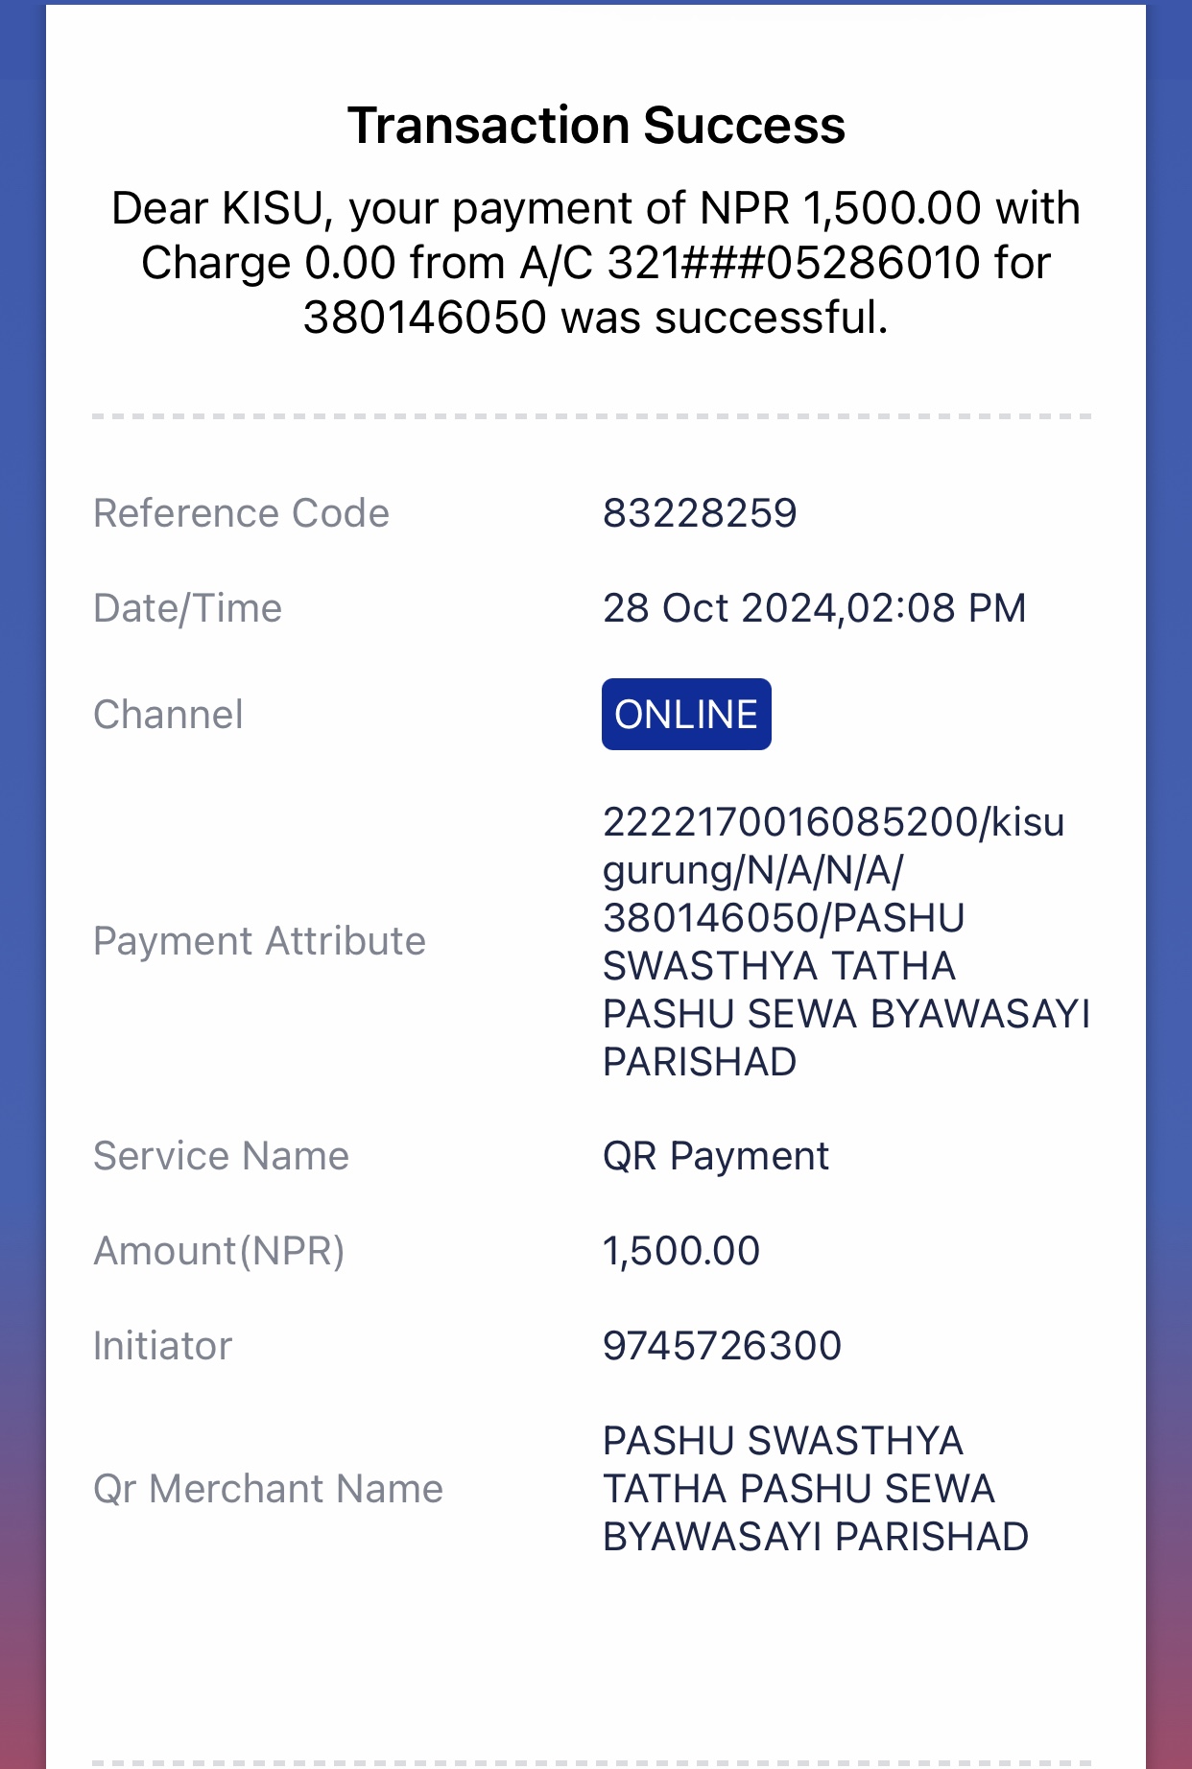Select the Payment Attribute value text
This screenshot has width=1192, height=1769.
846,941
